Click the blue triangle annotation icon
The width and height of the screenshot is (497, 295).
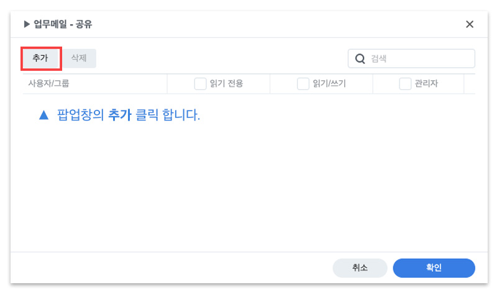tap(43, 115)
